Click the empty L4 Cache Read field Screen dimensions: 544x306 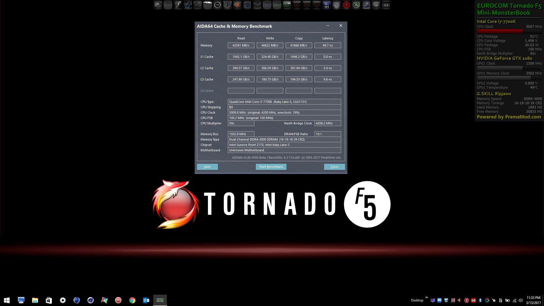coord(241,91)
